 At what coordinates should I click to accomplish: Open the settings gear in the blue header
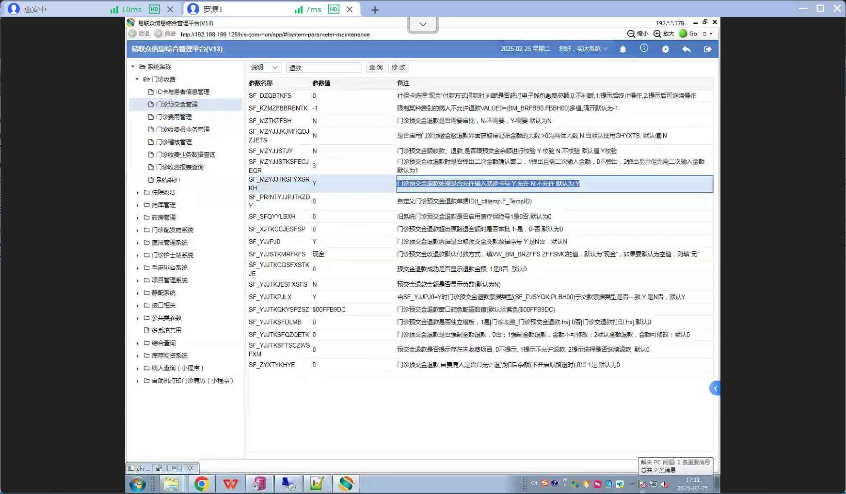point(665,49)
